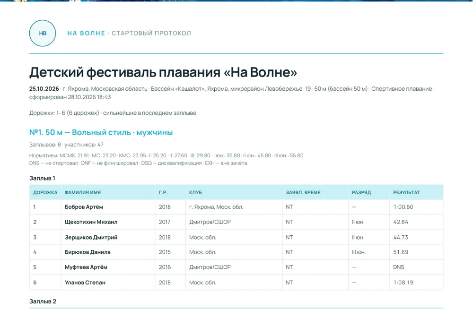Select the name Муфтеев Артём
Screen dimensions: 473x309
pos(86,267)
